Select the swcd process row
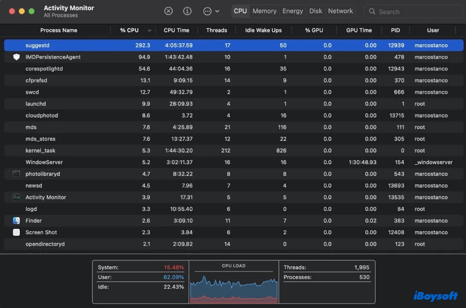This screenshot has width=466, height=308. pyautogui.click(x=234, y=92)
